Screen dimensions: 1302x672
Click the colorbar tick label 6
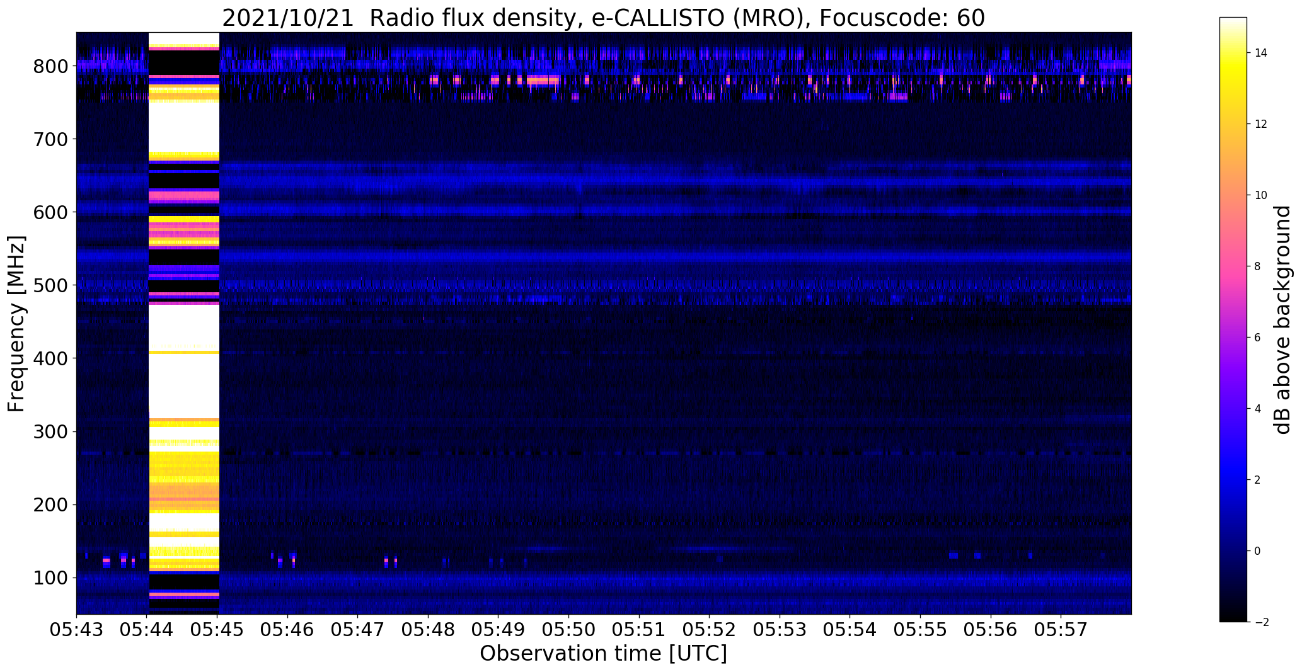(1258, 338)
